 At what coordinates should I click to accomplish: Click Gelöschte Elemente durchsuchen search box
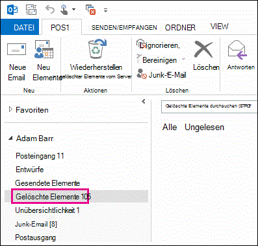coord(209,106)
